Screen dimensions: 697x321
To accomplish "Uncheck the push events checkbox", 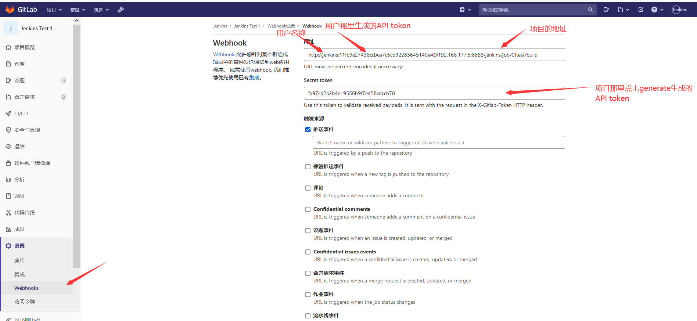I will (x=308, y=130).
